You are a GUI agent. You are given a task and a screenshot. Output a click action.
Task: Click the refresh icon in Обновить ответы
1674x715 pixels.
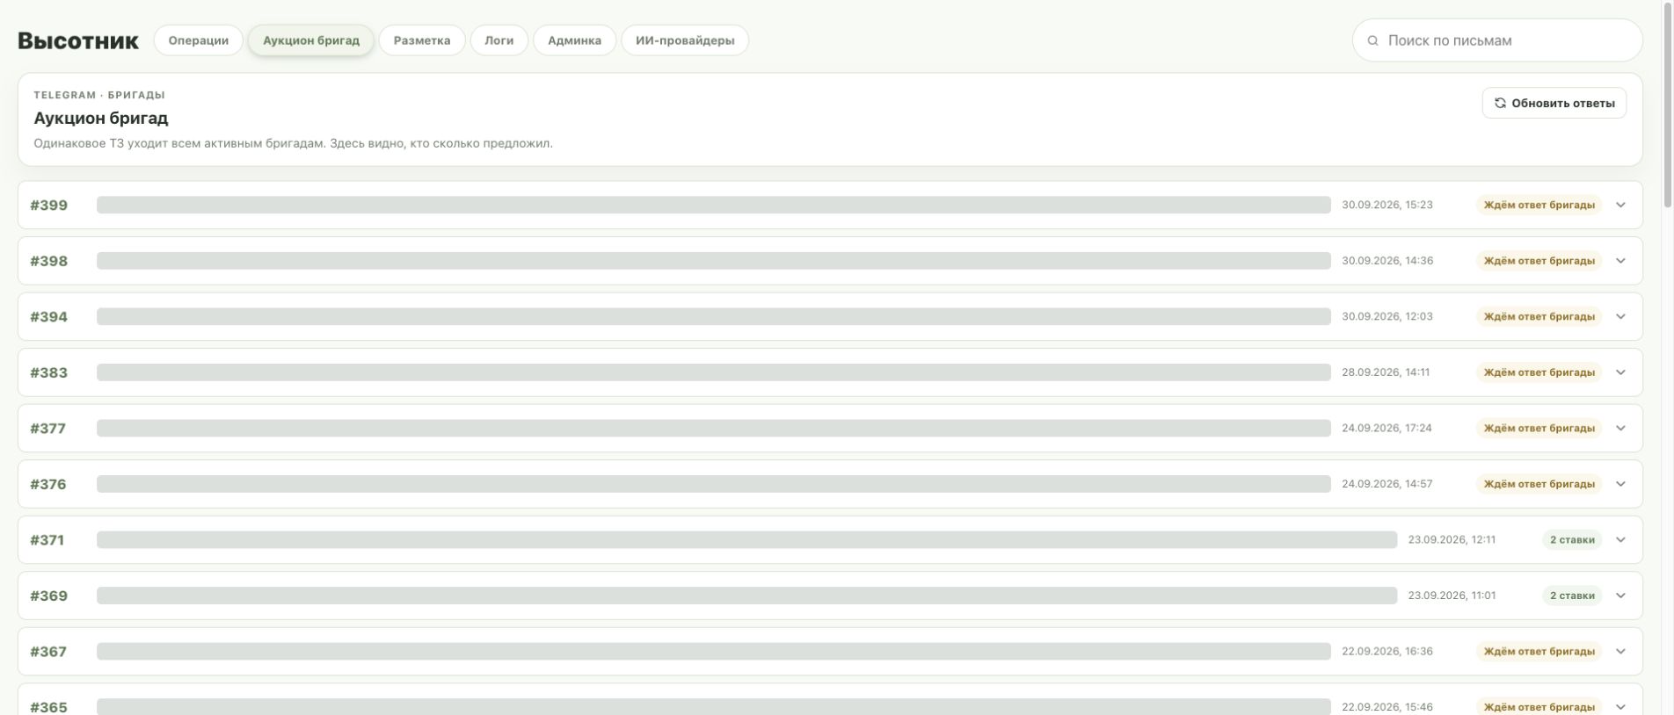click(1500, 103)
